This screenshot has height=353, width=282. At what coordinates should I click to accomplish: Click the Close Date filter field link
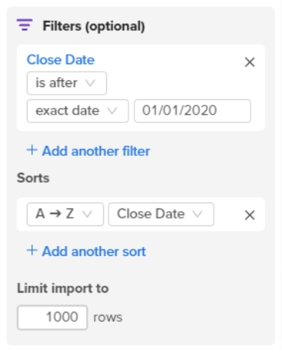[60, 60]
